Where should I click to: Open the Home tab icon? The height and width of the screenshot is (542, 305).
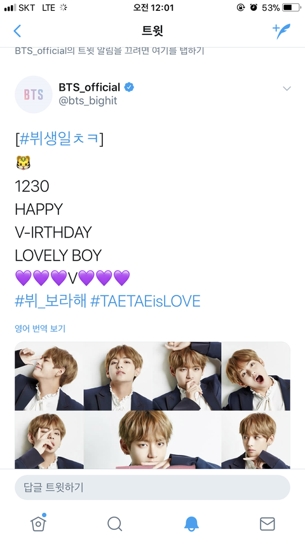click(38, 523)
